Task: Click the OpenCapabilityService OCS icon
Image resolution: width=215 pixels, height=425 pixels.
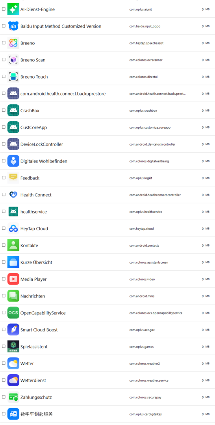Action: coord(13,313)
